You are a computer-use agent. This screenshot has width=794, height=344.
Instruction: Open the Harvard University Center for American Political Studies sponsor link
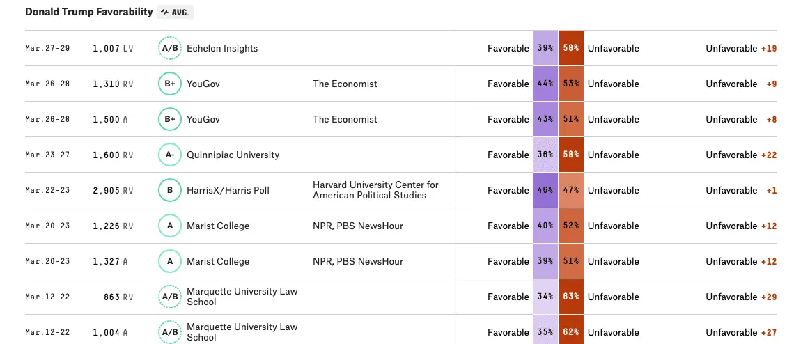coord(375,190)
